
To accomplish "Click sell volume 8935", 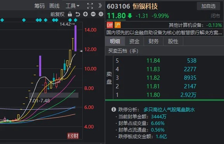I will coord(190,78).
